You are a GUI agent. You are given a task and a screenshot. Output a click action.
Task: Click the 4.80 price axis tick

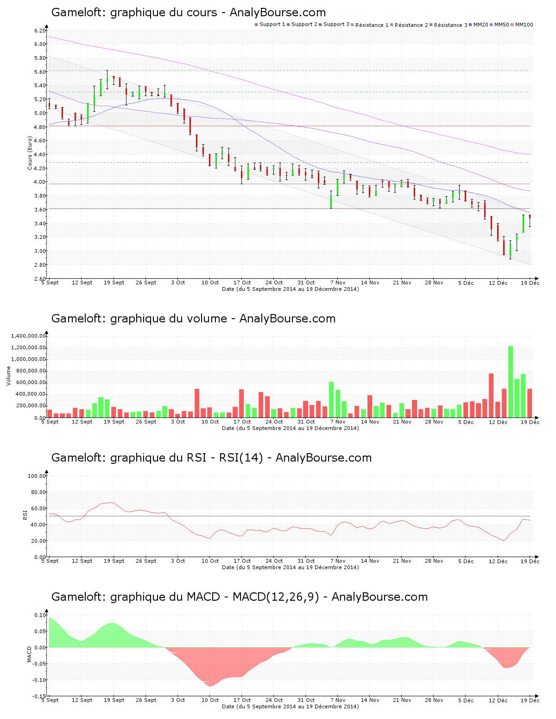(40, 127)
